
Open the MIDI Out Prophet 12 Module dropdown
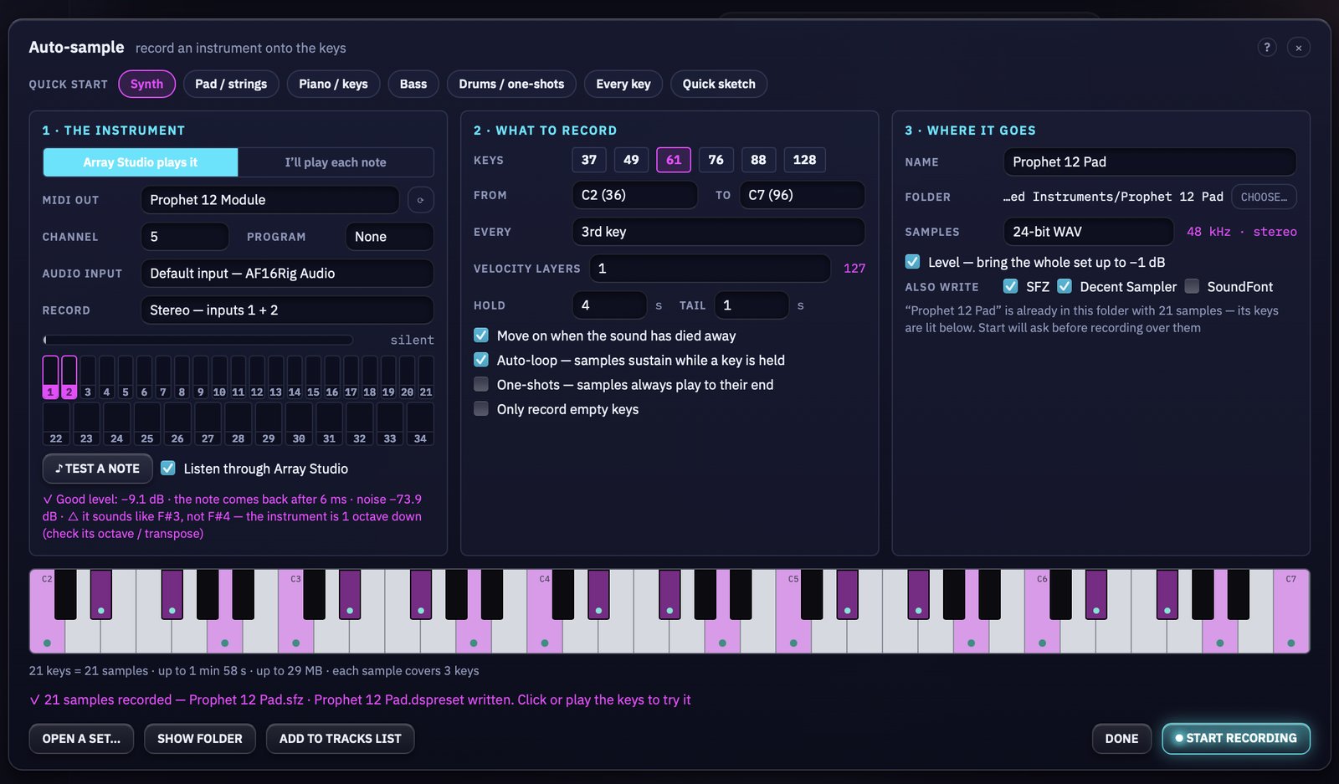tap(270, 200)
